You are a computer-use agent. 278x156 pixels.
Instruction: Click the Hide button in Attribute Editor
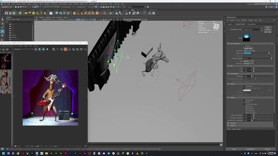[x=270, y=32]
